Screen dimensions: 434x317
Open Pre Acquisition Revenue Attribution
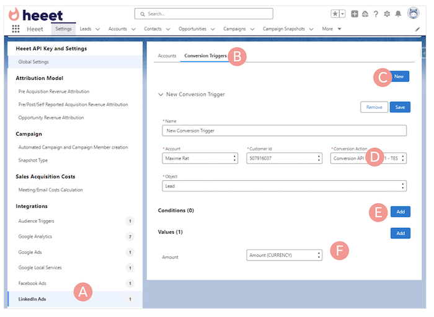coord(54,92)
